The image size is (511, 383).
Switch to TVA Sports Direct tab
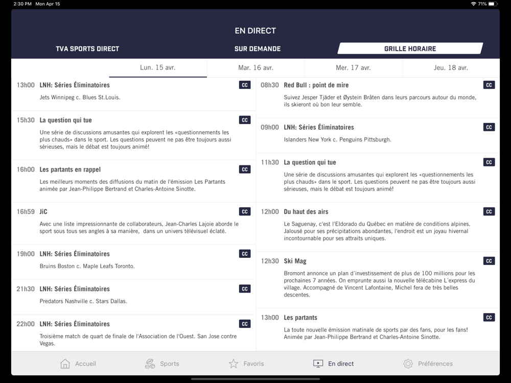[x=87, y=49]
